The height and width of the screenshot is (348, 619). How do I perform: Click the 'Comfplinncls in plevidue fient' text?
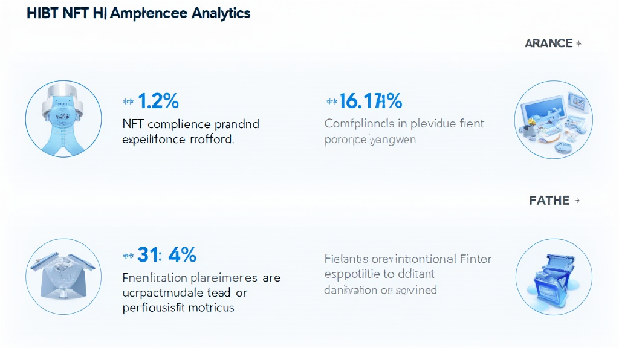click(404, 124)
